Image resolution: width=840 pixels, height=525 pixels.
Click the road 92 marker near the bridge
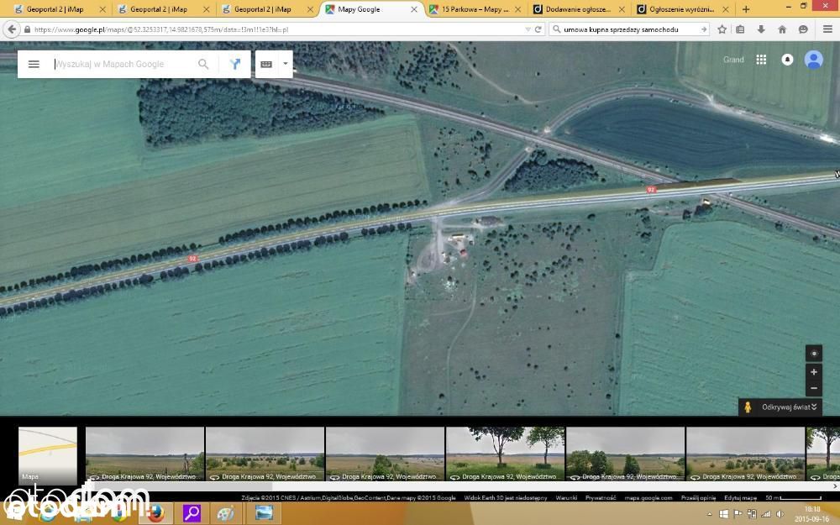click(651, 190)
